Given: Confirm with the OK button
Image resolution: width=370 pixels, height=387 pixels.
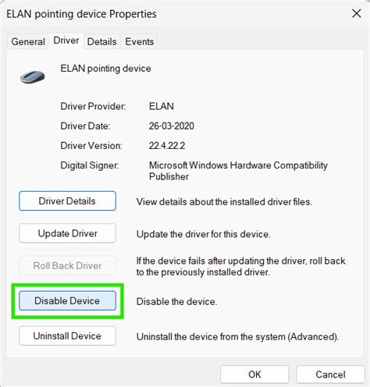Looking at the screenshot, I should pyautogui.click(x=254, y=375).
